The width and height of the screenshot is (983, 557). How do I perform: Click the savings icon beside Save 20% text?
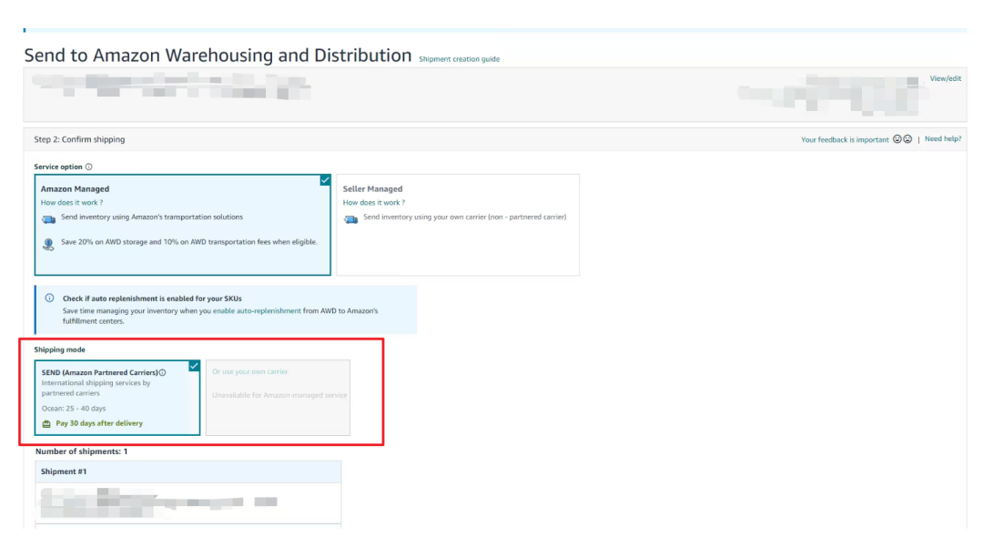[x=48, y=244]
